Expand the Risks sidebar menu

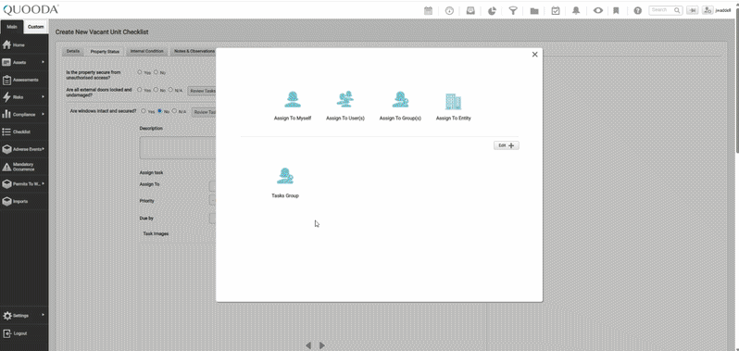pyautogui.click(x=24, y=97)
